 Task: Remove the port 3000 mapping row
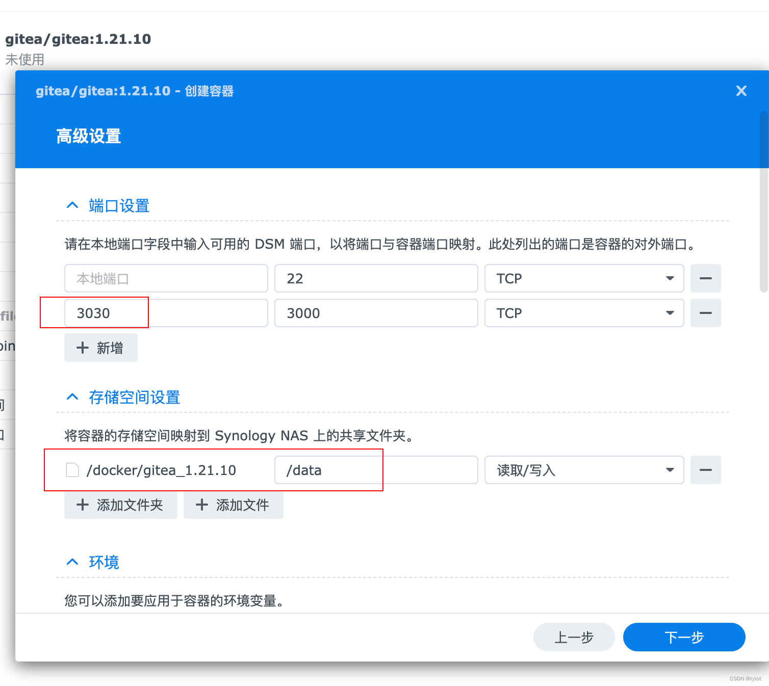[706, 313]
